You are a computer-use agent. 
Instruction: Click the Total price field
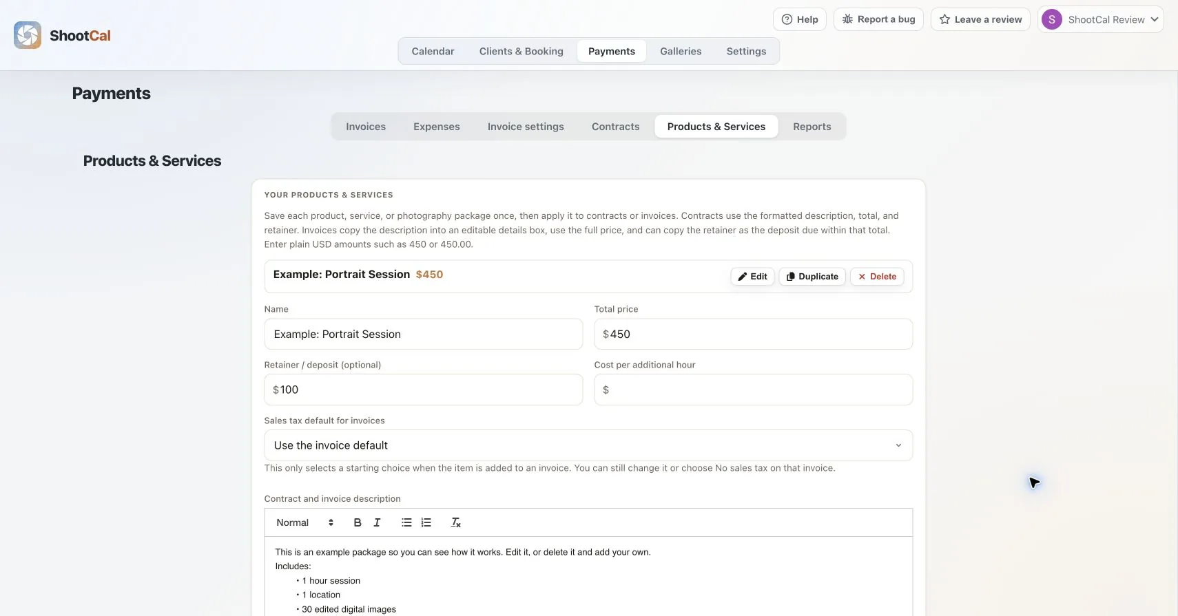coord(754,334)
